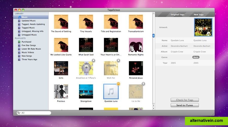
Task: Click the lock badge on Lie to Me
Action: [143, 84]
